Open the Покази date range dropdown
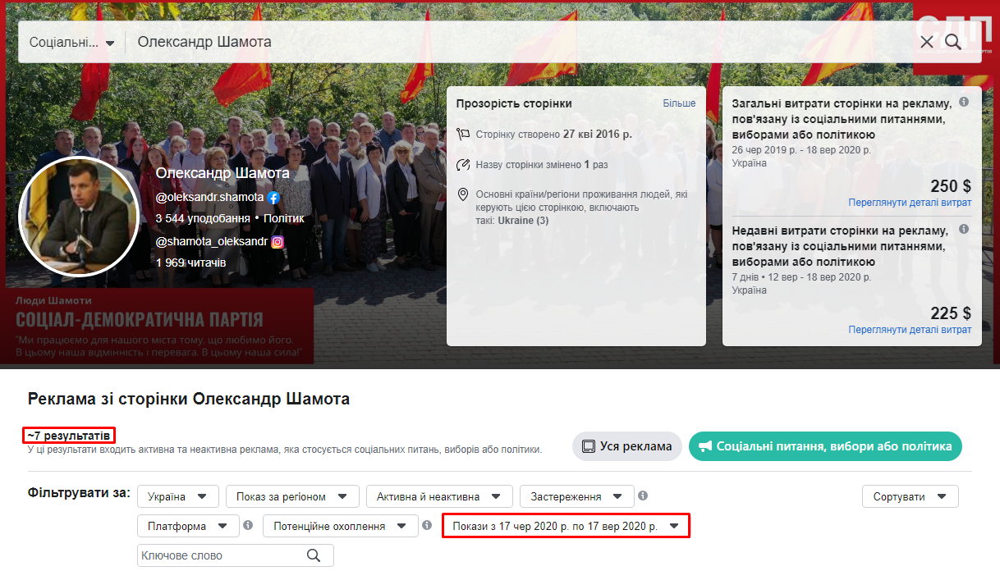This screenshot has width=1000, height=571. (566, 526)
